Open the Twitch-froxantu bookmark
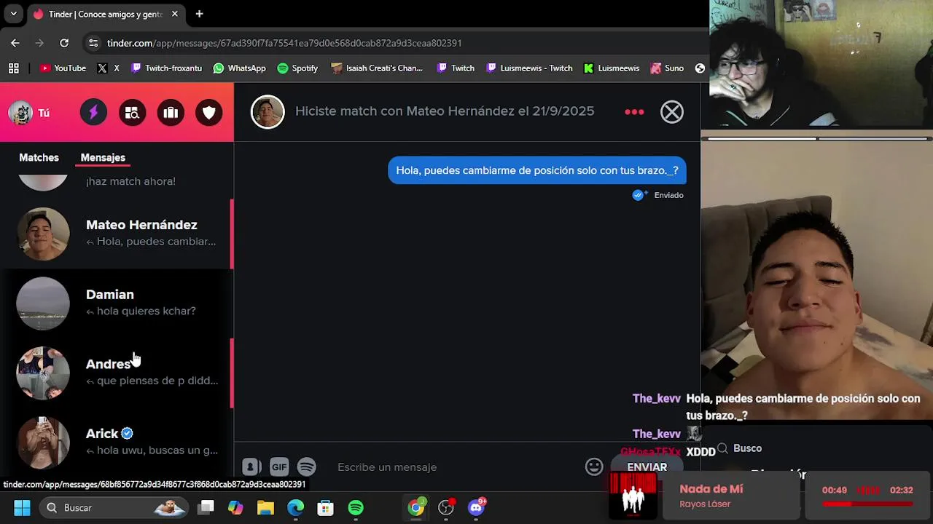The width and height of the screenshot is (933, 524). click(x=166, y=68)
